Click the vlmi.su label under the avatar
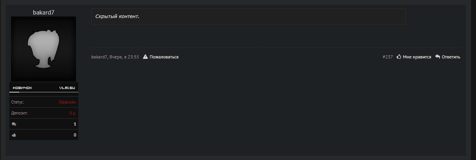Viewport: 476px width, 160px height. point(67,87)
